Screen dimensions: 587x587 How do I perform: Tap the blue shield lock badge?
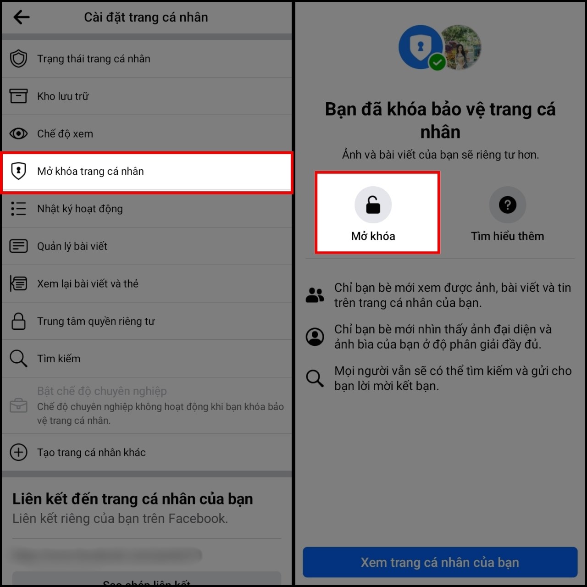(x=421, y=47)
